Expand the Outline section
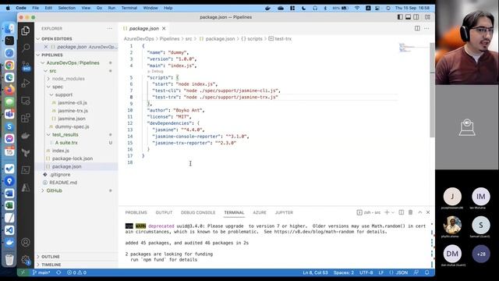 [x=50, y=257]
